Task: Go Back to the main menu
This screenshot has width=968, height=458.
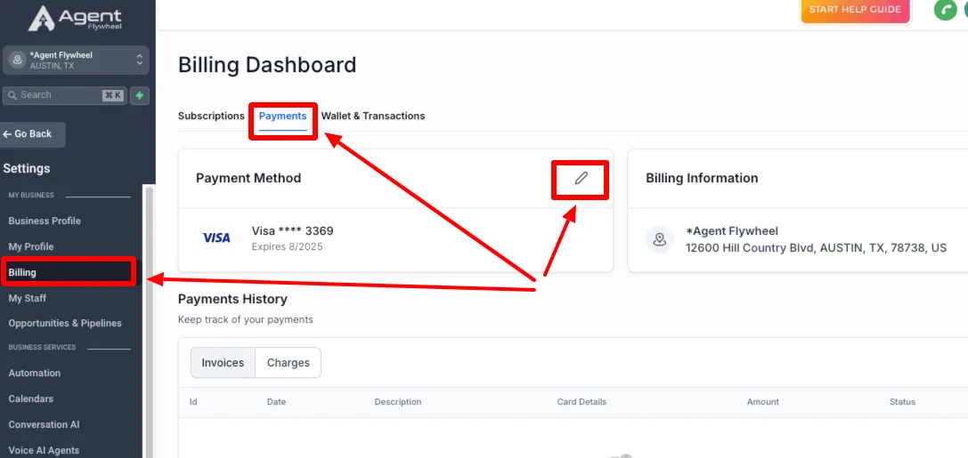Action: click(x=32, y=134)
